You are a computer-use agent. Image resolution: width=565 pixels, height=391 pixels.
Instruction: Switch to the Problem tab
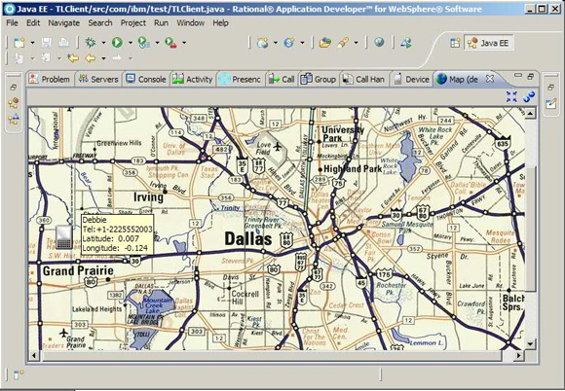point(50,79)
